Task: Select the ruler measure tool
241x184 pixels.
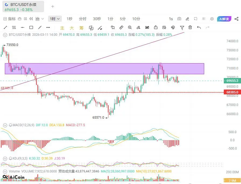Action: tap(121, 27)
